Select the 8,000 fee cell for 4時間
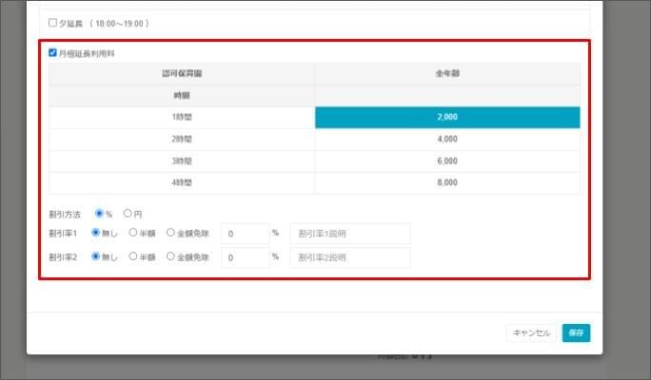This screenshot has height=380, width=651. 446,182
